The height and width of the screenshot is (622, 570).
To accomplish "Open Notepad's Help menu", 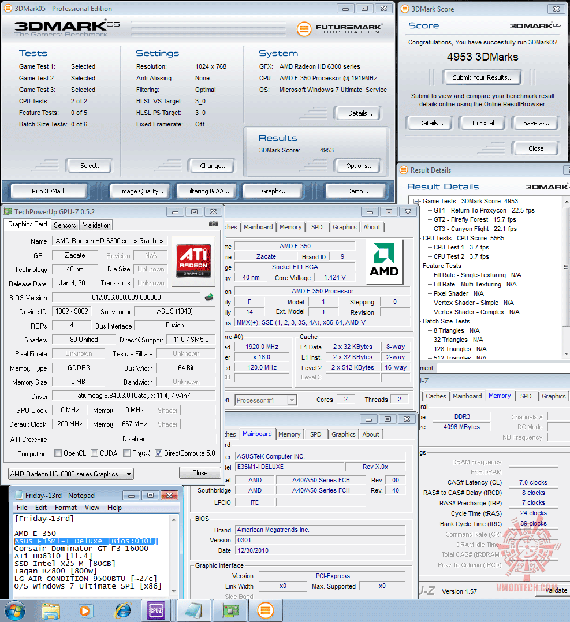I will (x=114, y=507).
